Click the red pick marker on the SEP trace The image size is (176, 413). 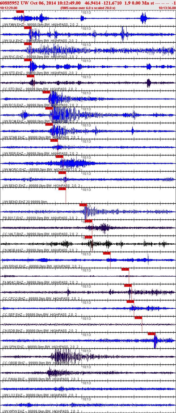pyautogui.click(x=130, y=302)
